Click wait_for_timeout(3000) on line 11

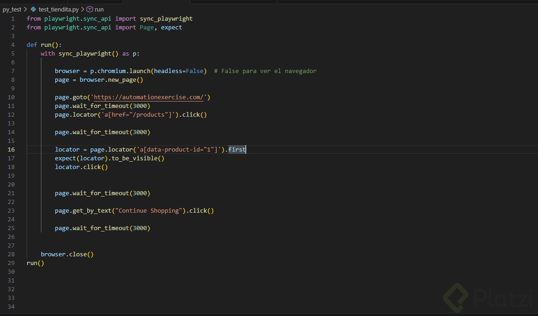[112, 106]
